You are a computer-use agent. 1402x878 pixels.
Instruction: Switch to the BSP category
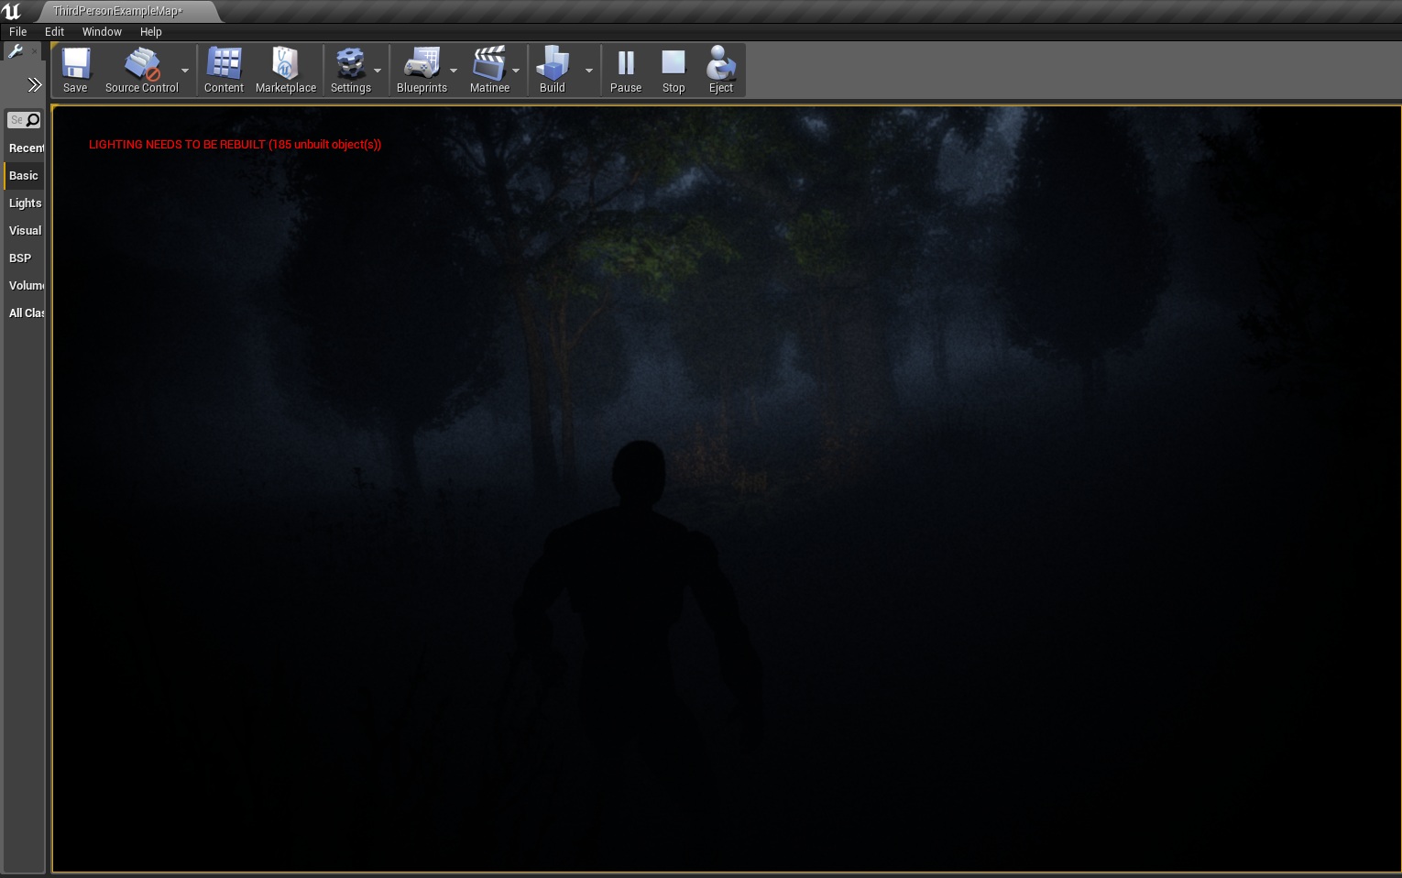(x=20, y=258)
